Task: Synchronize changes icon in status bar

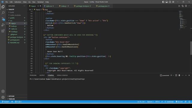Action: 12,102
